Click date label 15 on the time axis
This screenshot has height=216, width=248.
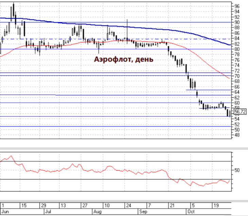point(24,205)
